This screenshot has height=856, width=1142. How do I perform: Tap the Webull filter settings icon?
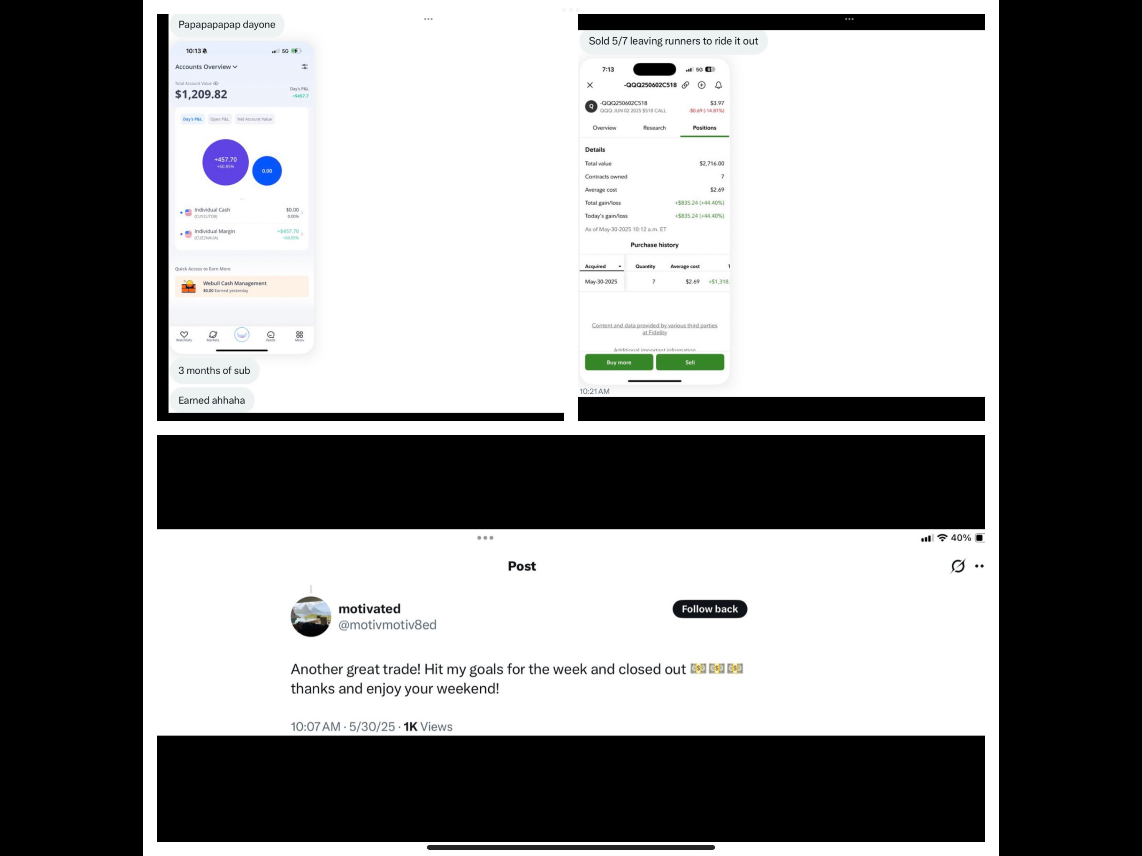click(305, 66)
